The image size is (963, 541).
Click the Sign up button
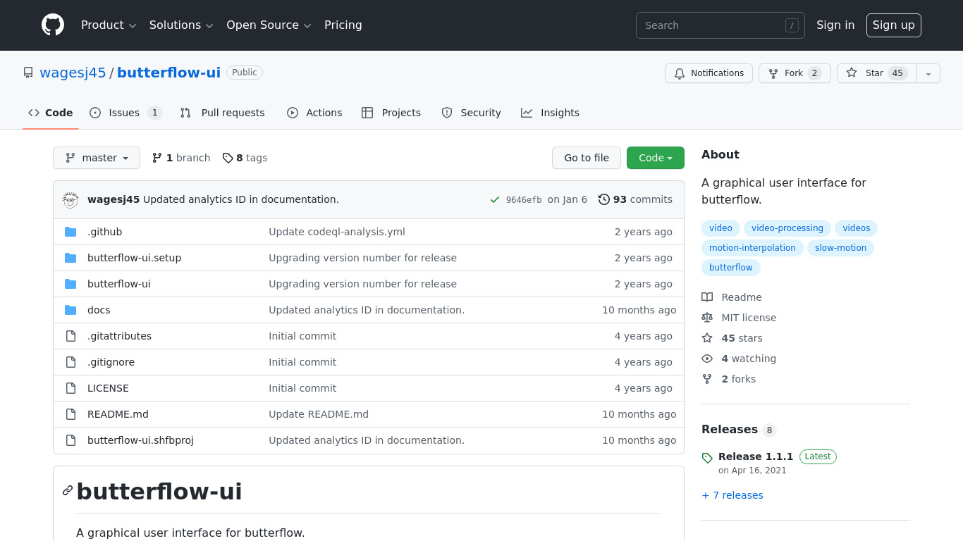point(893,25)
